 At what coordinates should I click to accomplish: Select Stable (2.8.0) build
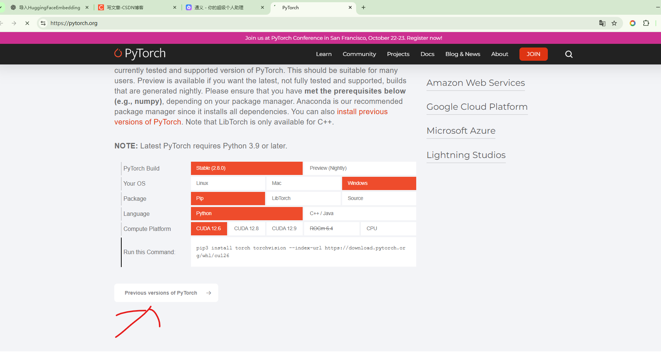pyautogui.click(x=247, y=168)
